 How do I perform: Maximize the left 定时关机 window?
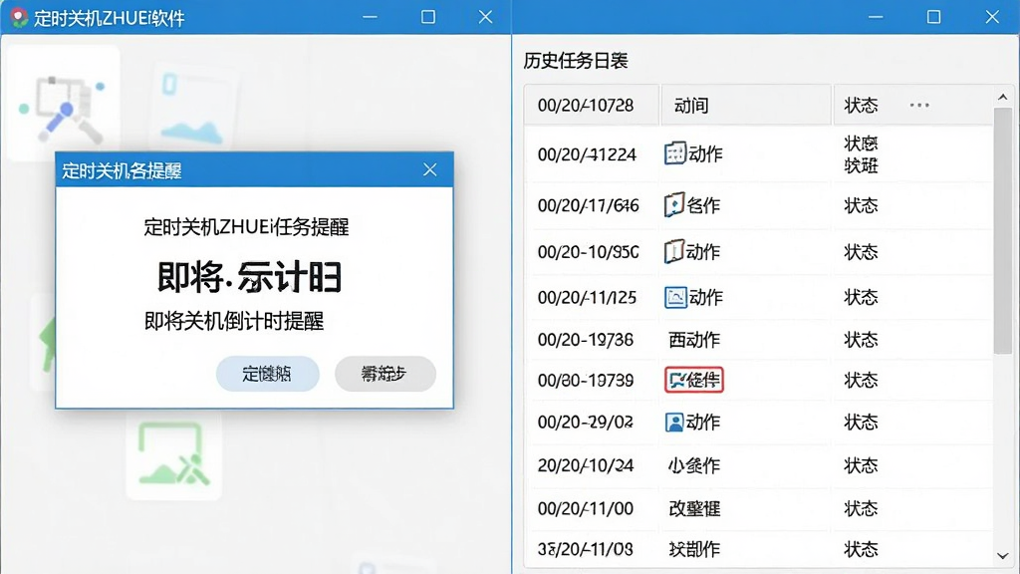pos(428,17)
